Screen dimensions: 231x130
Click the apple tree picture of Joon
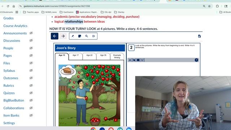pos(89,95)
